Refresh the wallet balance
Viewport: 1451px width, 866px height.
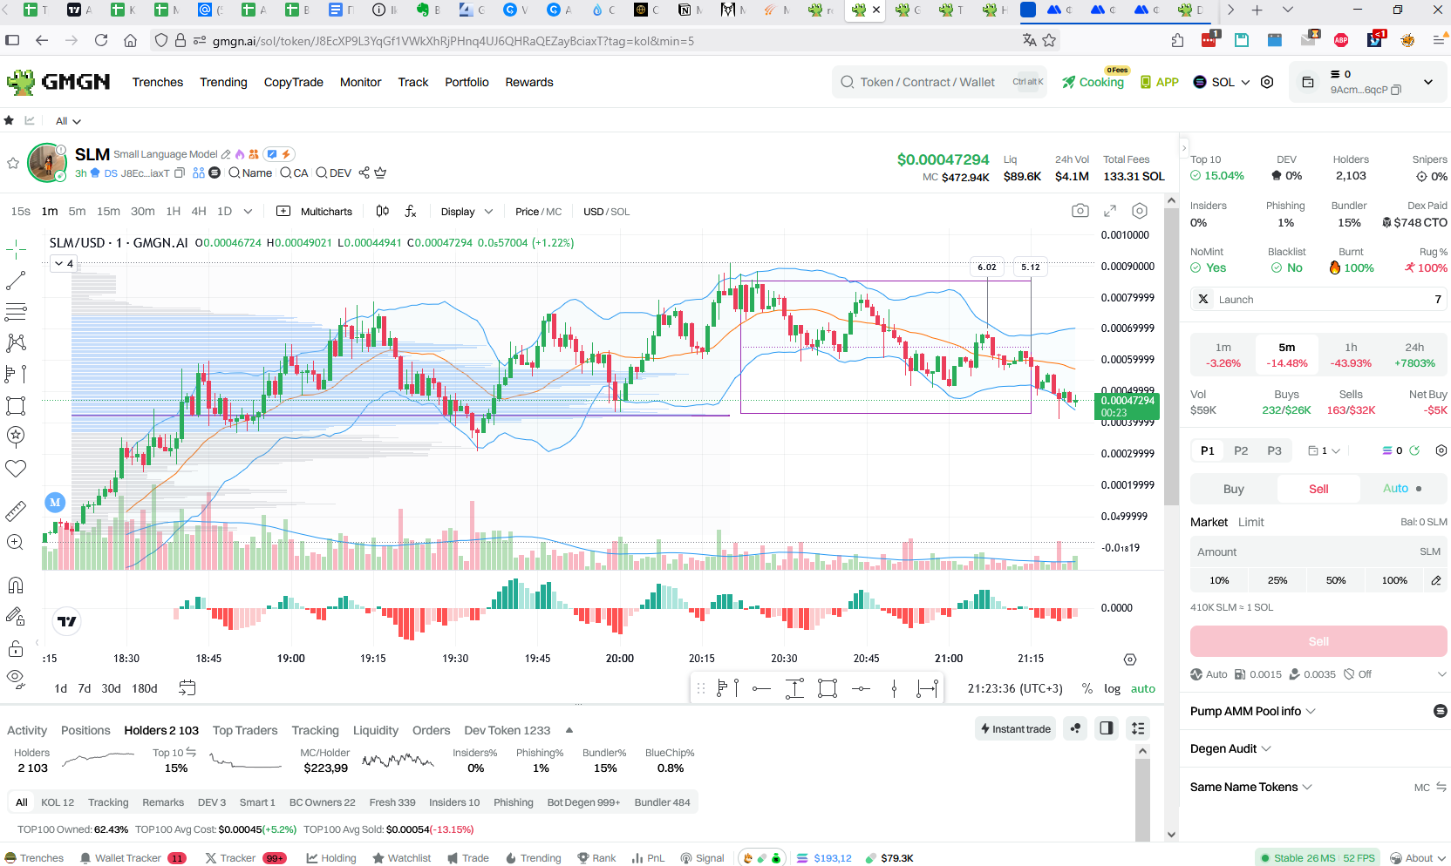(1414, 450)
